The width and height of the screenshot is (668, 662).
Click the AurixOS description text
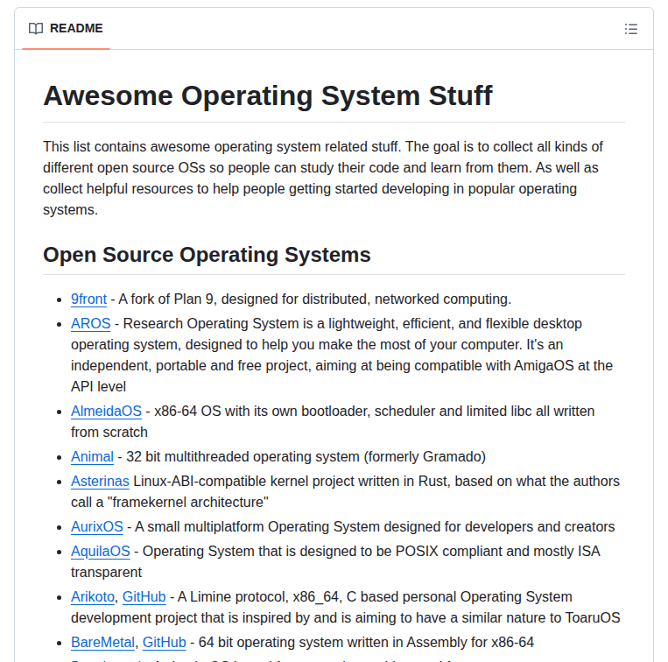[x=375, y=527]
